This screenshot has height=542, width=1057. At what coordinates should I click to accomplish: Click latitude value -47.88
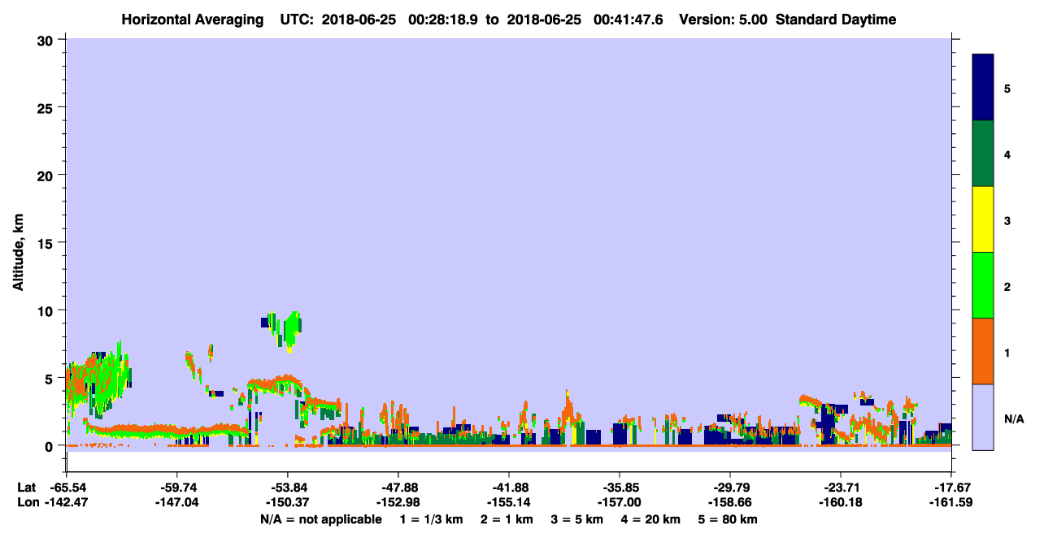click(398, 488)
